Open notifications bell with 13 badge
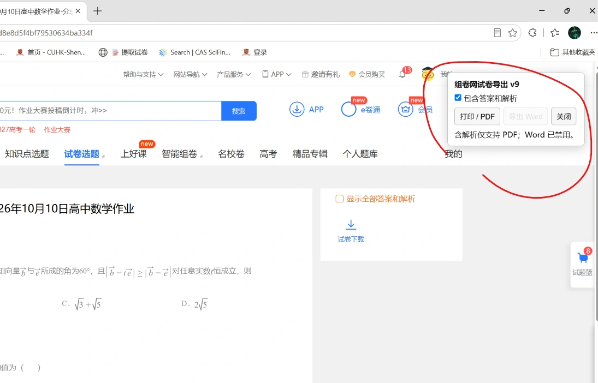The width and height of the screenshot is (598, 383). pos(404,73)
